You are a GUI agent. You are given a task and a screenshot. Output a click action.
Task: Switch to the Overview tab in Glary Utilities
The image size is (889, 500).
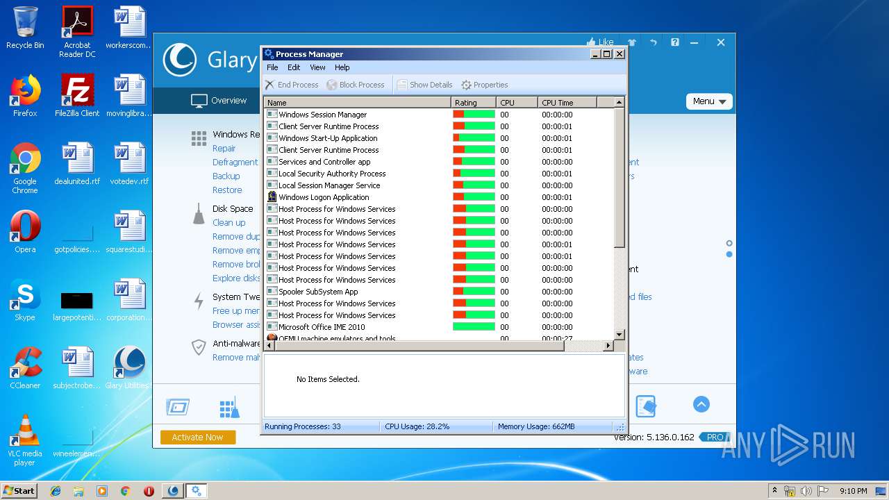219,101
